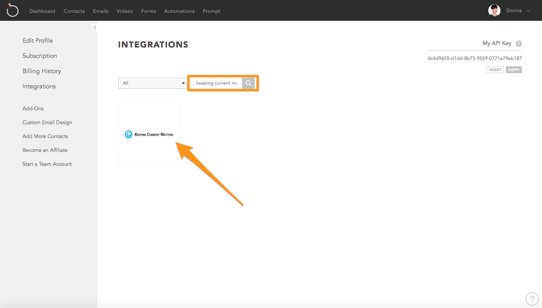Open the Videos menu item

click(125, 11)
